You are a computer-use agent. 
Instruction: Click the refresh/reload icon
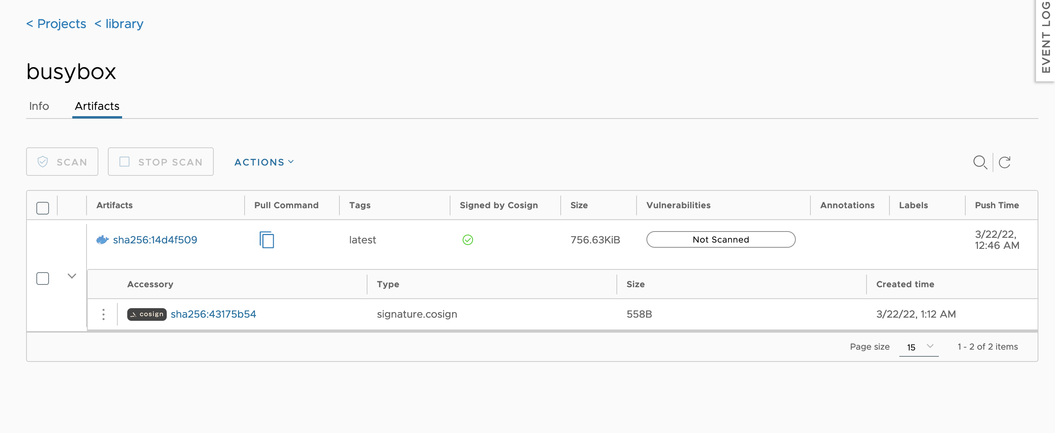coord(1007,162)
